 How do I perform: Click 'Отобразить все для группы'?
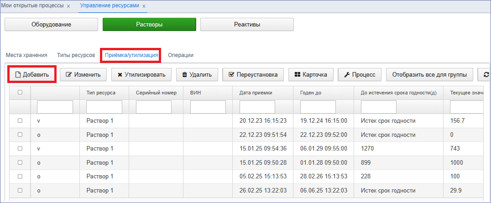tap(430, 74)
